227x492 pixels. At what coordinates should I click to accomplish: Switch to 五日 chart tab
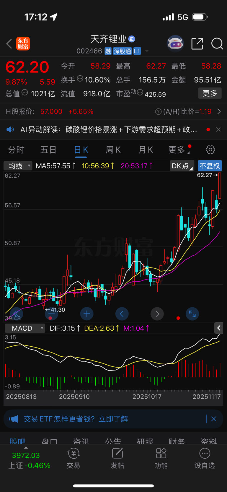pos(48,150)
